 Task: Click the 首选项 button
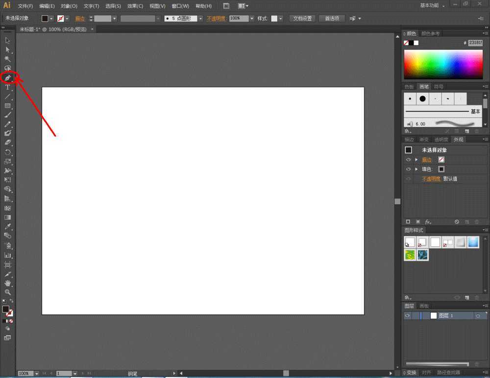coord(332,18)
